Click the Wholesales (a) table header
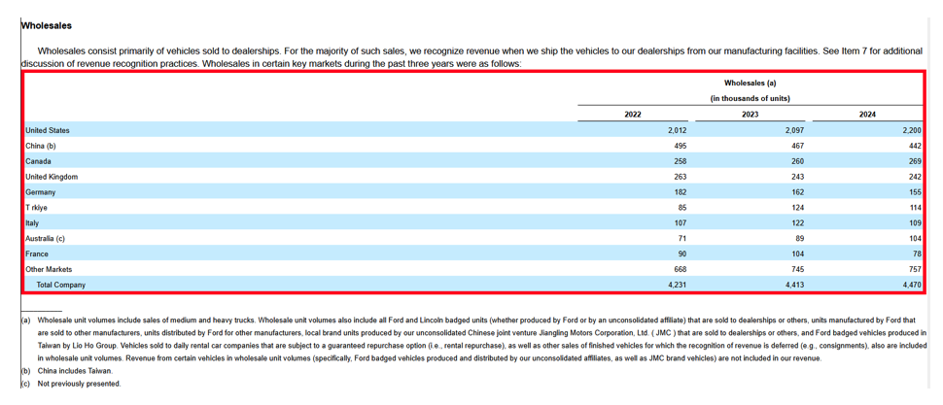The width and height of the screenshot is (943, 405). [750, 84]
